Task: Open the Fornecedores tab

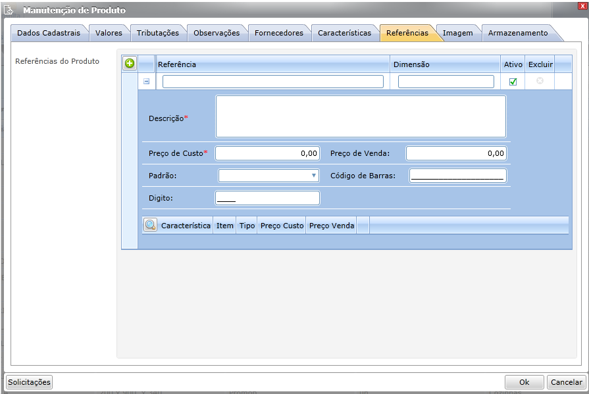Action: tap(279, 33)
